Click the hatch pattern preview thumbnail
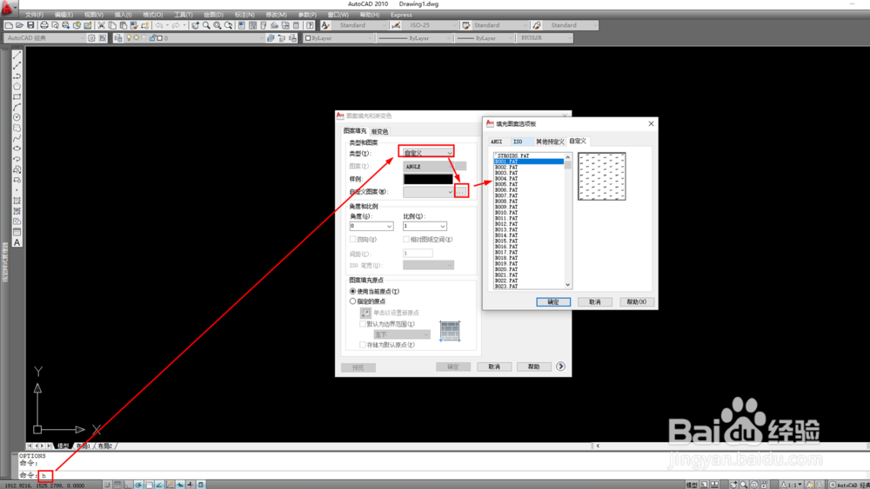This screenshot has width=870, height=489. click(601, 176)
